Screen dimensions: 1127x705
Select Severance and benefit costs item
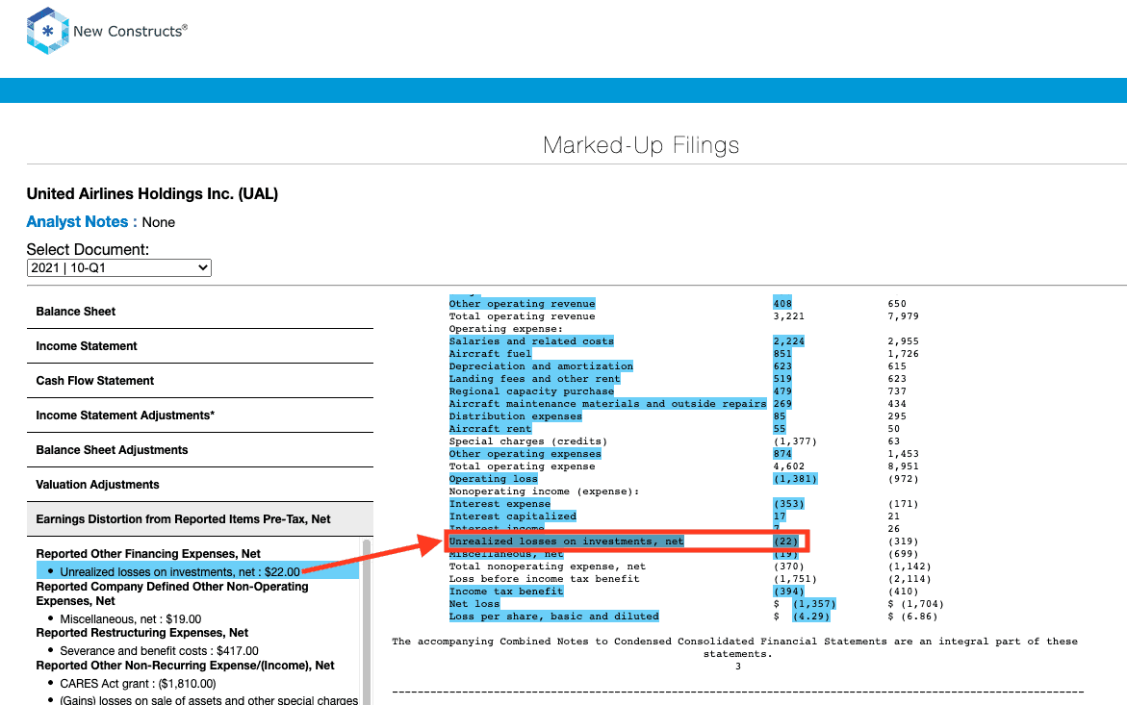(x=159, y=651)
